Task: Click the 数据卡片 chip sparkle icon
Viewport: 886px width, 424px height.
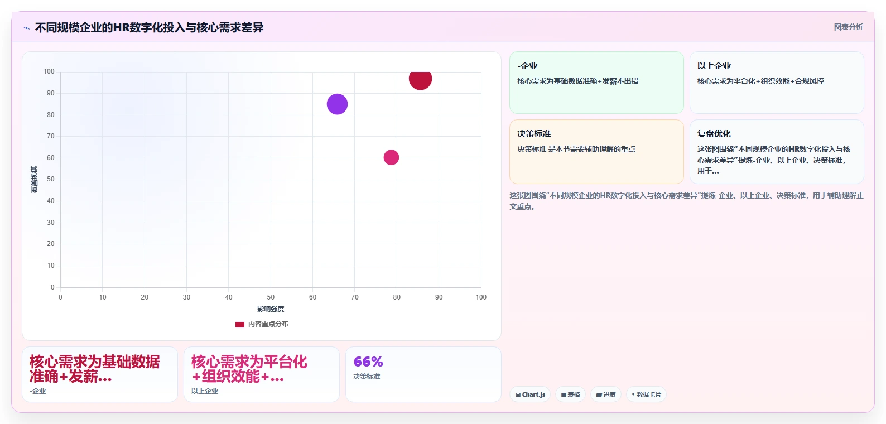Action: point(633,394)
